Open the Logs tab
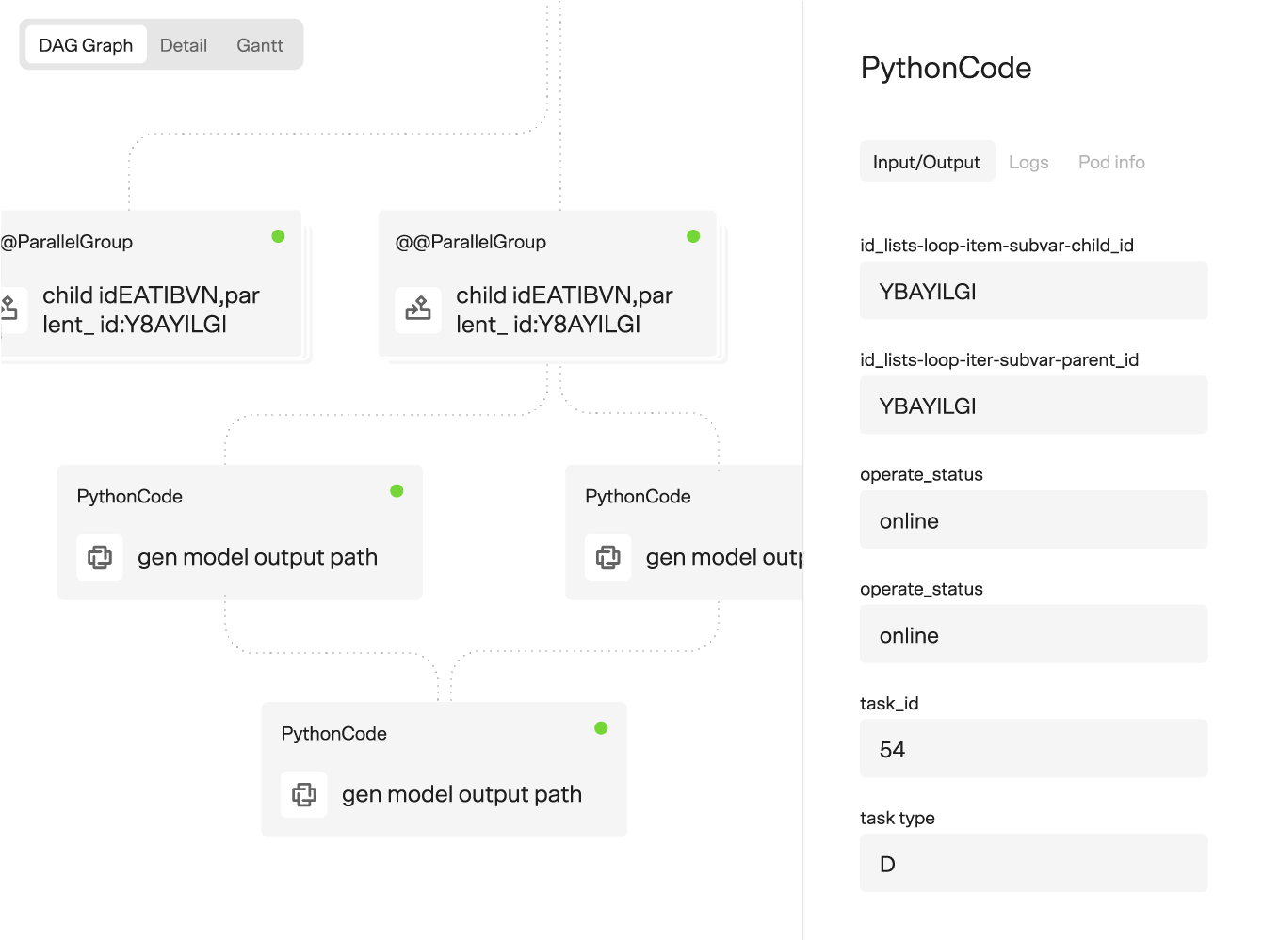Image resolution: width=1263 pixels, height=940 pixels. [1028, 162]
